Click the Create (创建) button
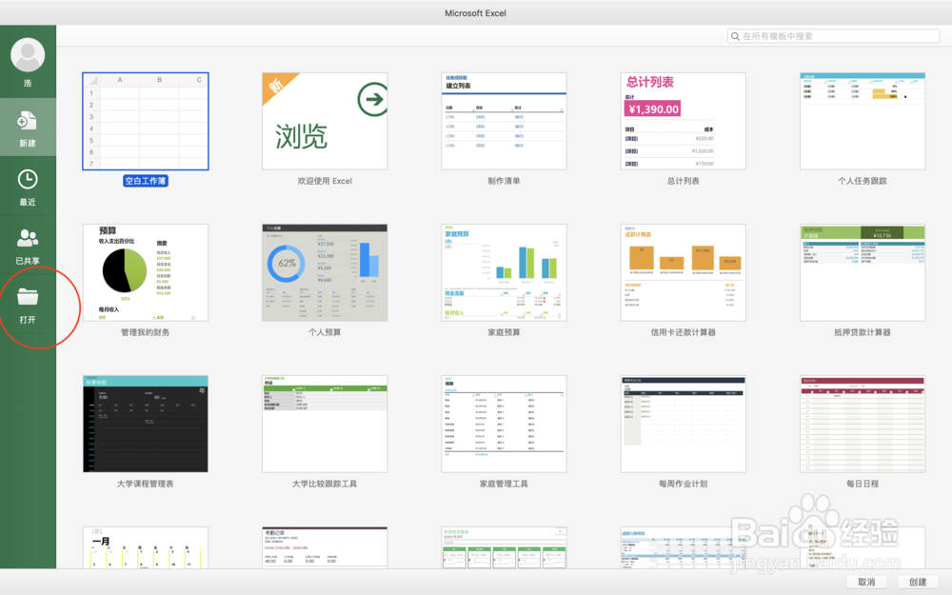Screen dimensions: 952x595 point(918,582)
